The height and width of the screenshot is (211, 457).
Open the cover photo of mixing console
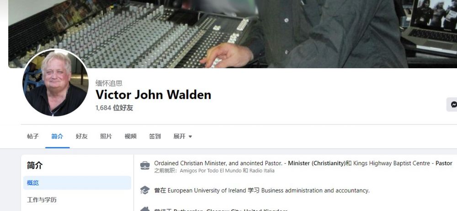(x=233, y=34)
